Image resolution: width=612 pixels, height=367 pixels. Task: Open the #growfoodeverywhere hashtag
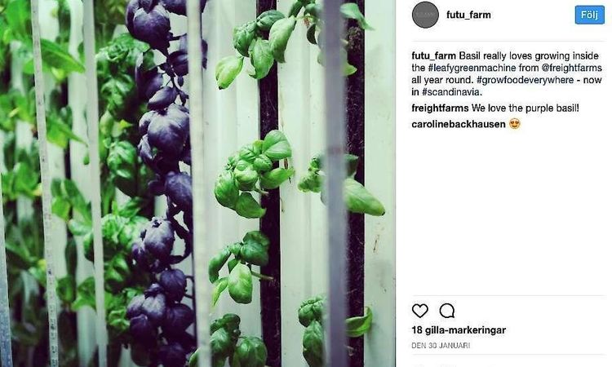pos(525,80)
